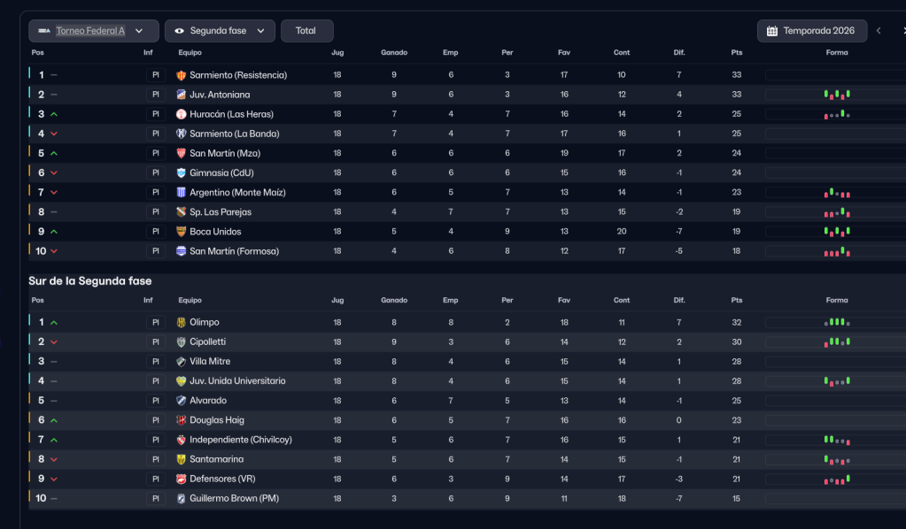The height and width of the screenshot is (529, 906).
Task: Select the Total view tab
Action: pos(306,31)
